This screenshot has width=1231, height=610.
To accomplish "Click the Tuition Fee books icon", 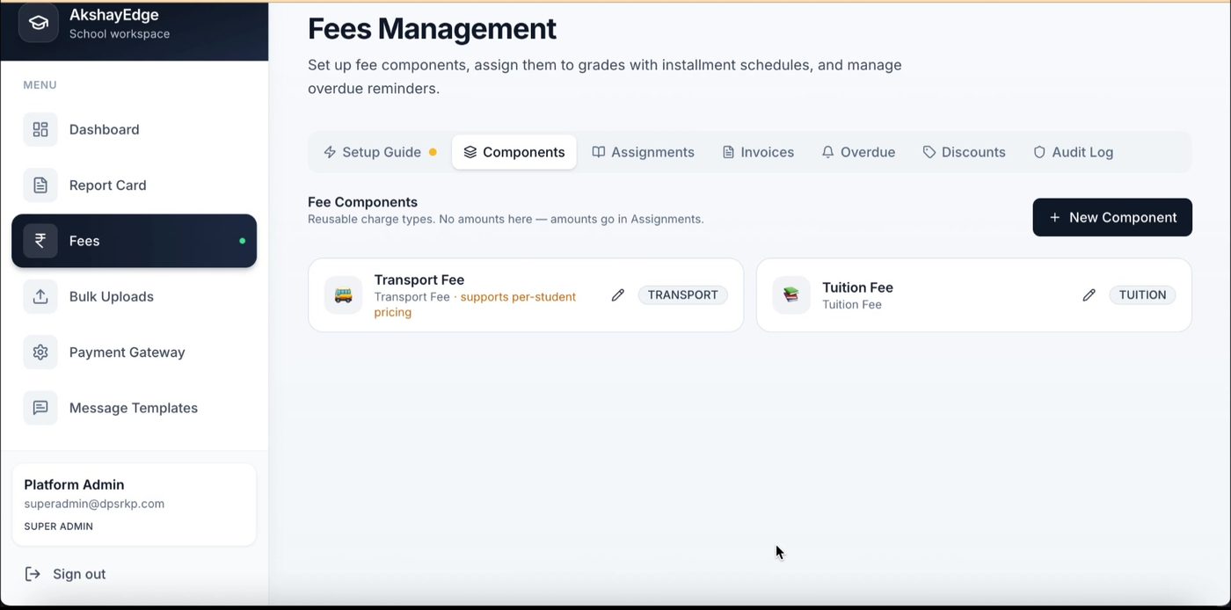I will [x=791, y=295].
